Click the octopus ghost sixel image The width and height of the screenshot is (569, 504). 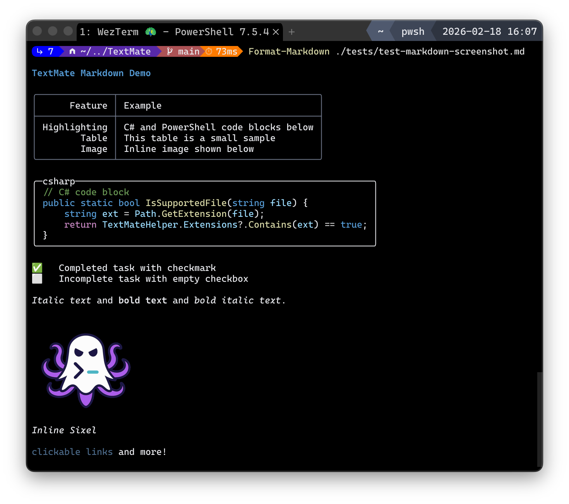[x=86, y=370]
